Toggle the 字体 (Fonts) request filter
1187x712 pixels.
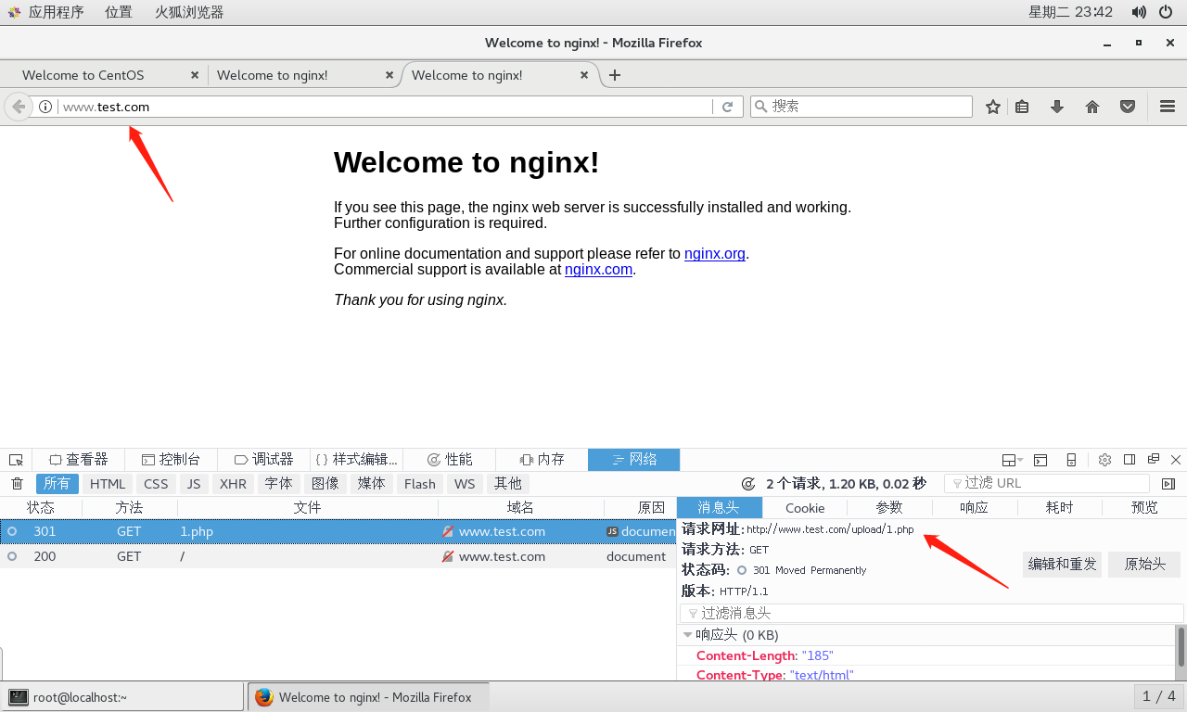tap(278, 484)
